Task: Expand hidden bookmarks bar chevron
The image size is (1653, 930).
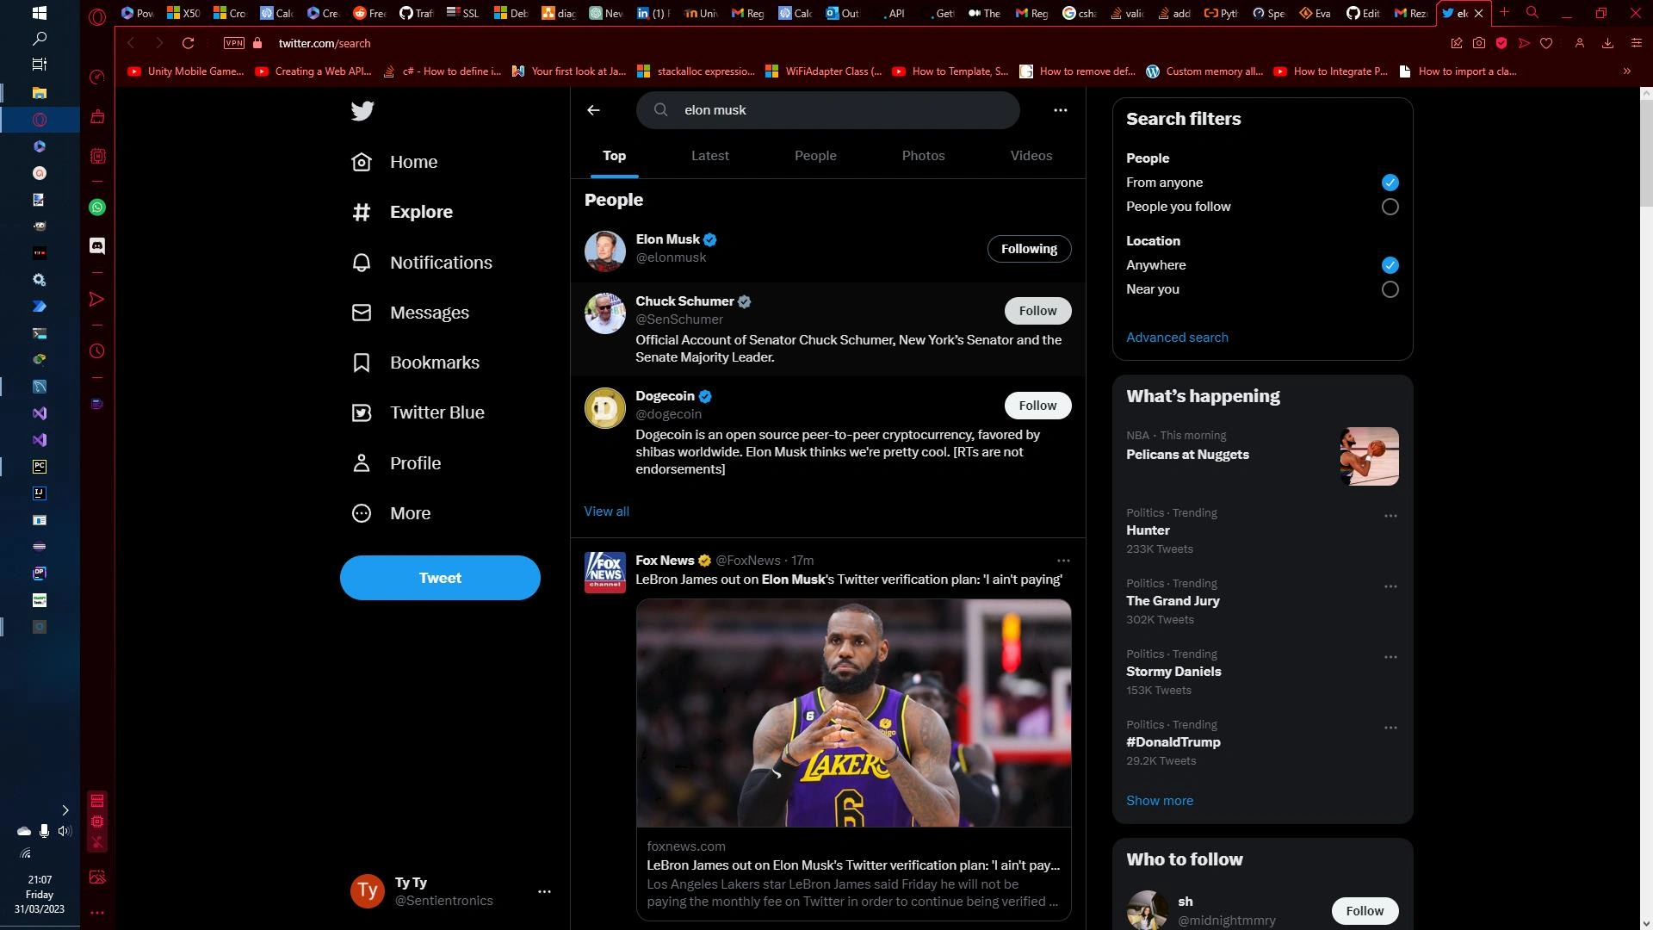Action: point(1626,71)
